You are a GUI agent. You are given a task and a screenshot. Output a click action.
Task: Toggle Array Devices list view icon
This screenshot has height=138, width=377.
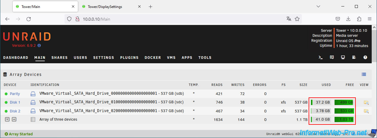[x=364, y=74]
